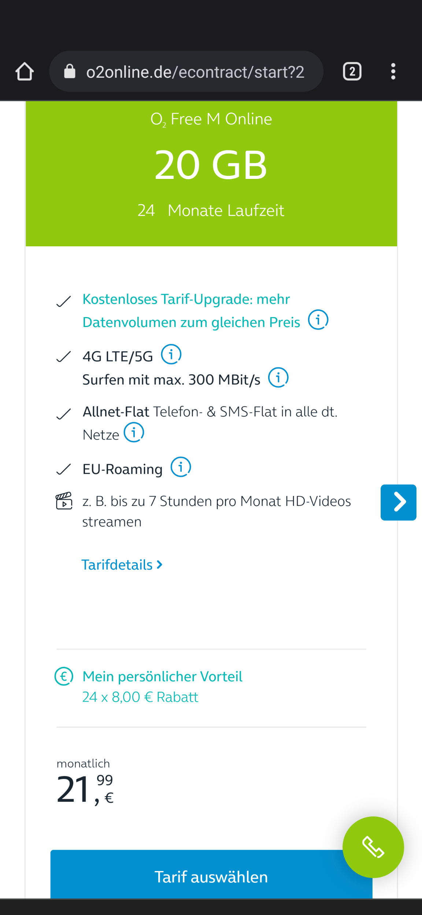Tap the euro symbol advantage icon
The height and width of the screenshot is (915, 422).
[x=64, y=676]
